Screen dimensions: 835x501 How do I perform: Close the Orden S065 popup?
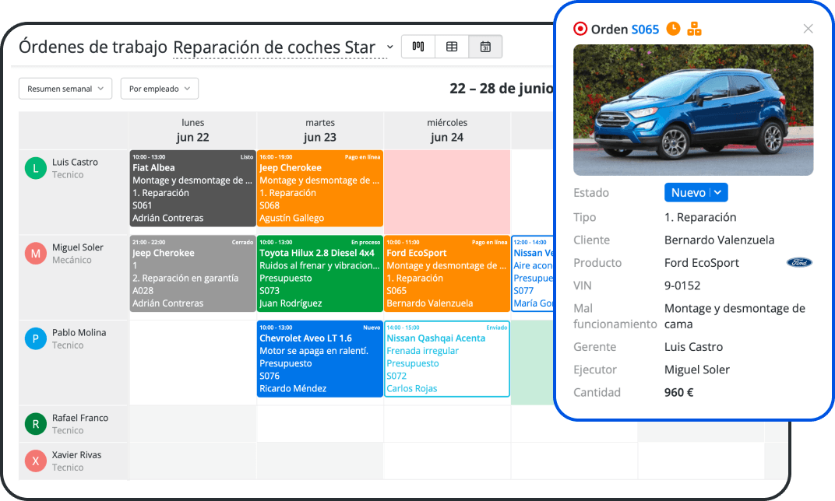coord(808,29)
